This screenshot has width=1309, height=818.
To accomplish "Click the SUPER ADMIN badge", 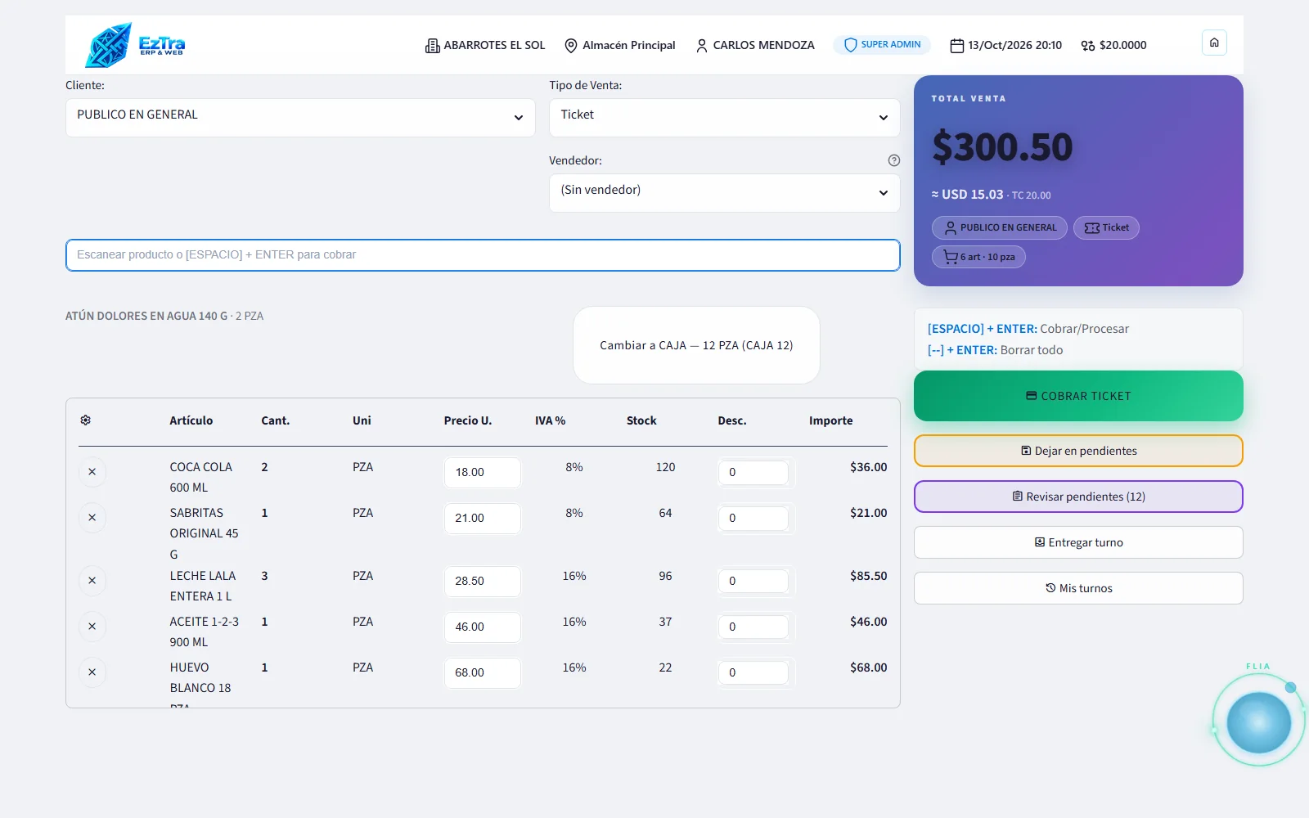I will click(882, 44).
